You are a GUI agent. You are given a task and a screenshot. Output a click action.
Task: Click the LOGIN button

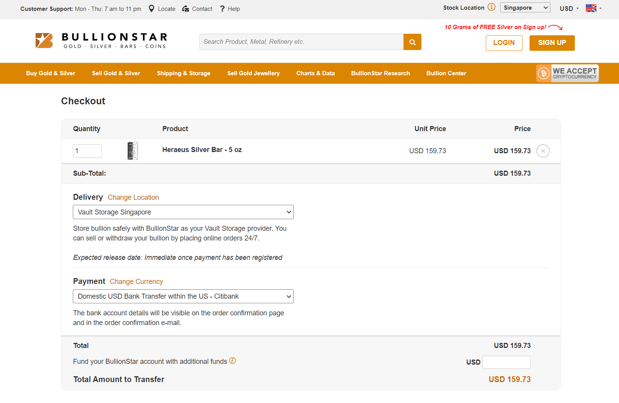[x=504, y=43]
